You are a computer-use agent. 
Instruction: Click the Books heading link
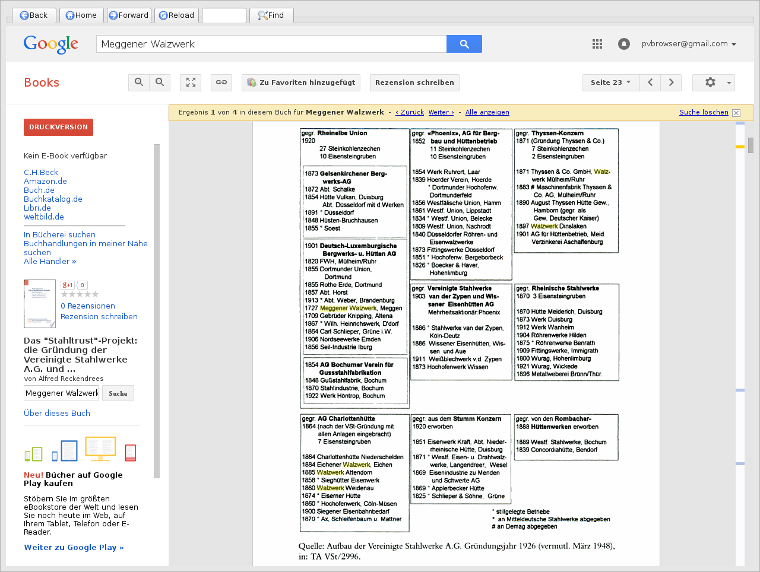pos(42,82)
